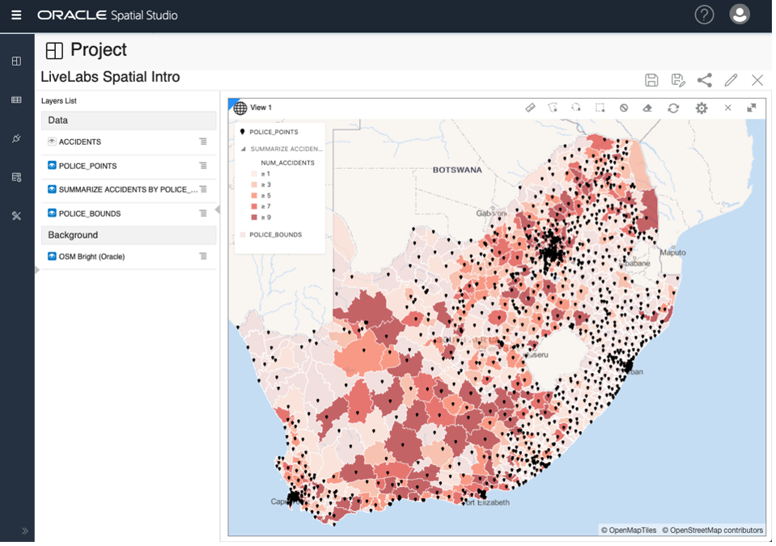
Task: Select the measure ruler tool
Action: click(530, 108)
